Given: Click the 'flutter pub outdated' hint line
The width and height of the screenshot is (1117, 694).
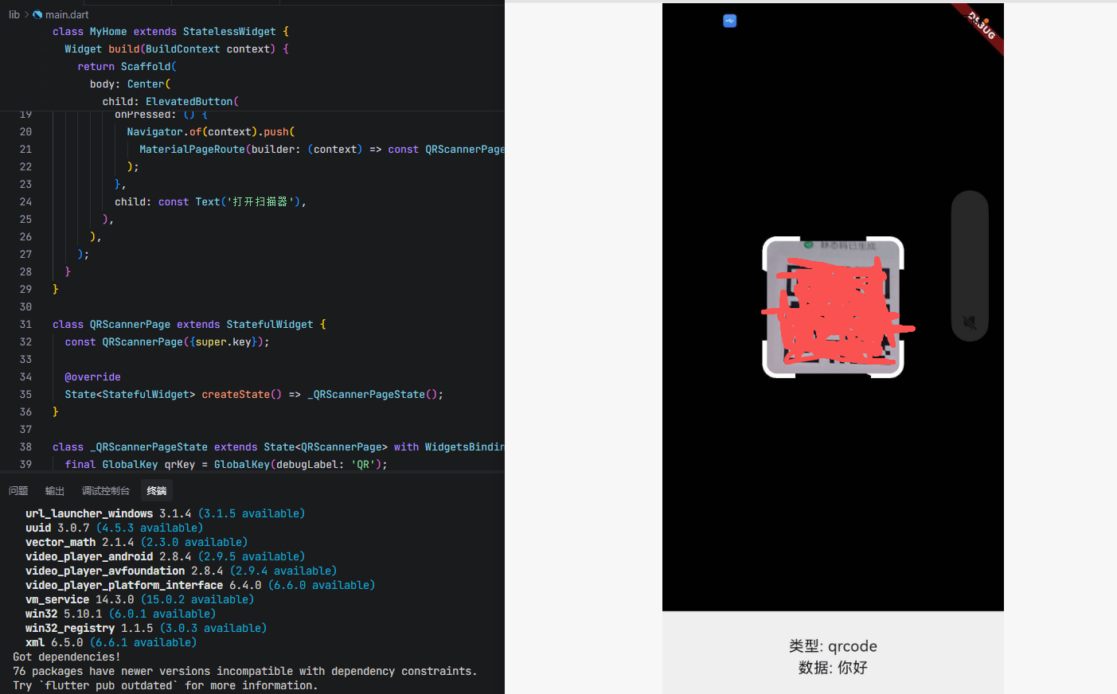Looking at the screenshot, I should click(165, 686).
